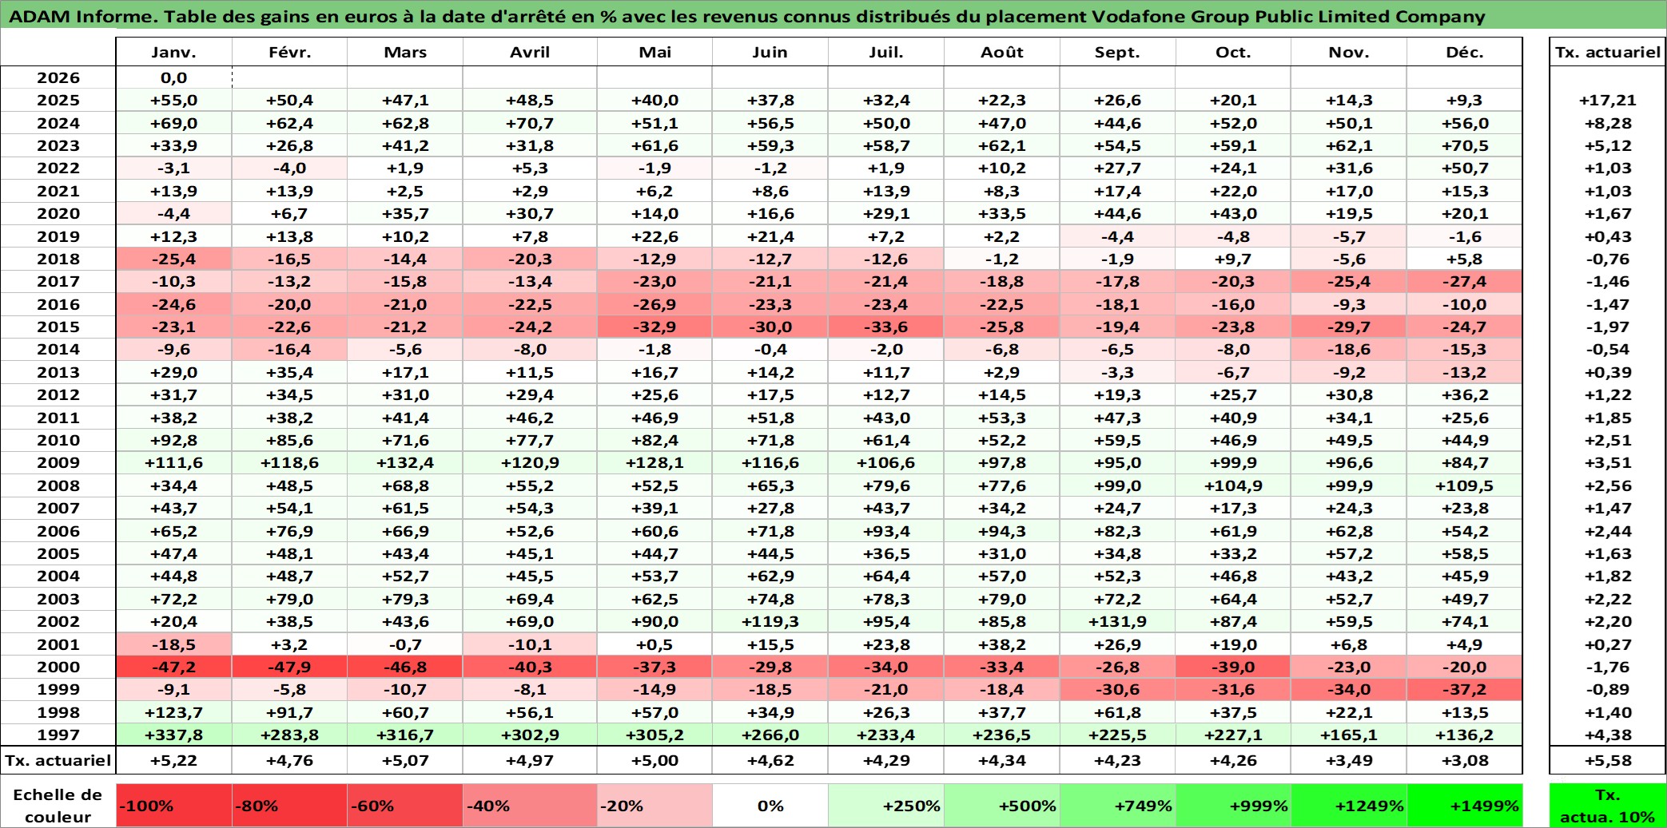The image size is (1667, 828).
Task: Click the -47,2 cell in January 2000
Action: coord(173,667)
